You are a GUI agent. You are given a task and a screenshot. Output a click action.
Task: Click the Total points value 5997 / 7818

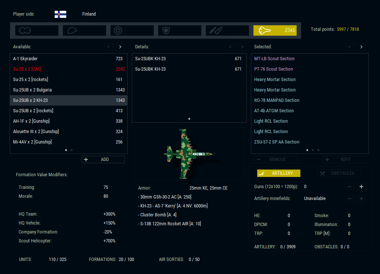click(x=348, y=29)
